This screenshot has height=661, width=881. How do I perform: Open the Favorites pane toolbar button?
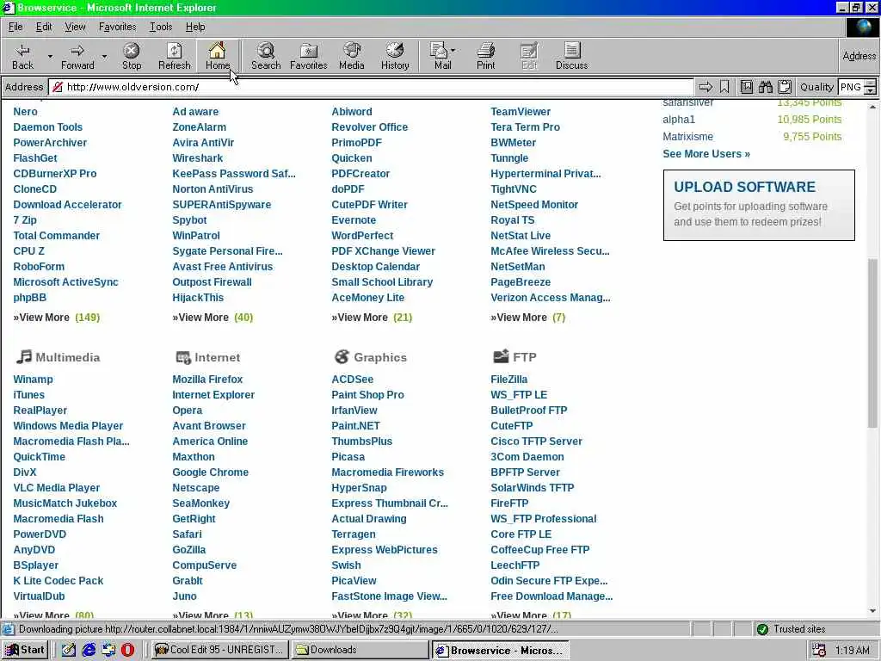(309, 56)
